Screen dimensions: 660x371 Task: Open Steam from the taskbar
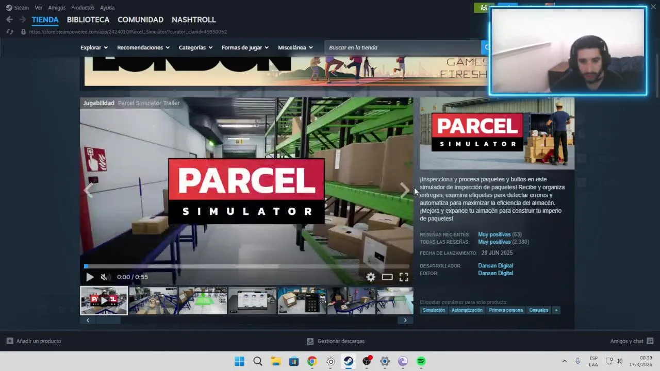coord(349,361)
